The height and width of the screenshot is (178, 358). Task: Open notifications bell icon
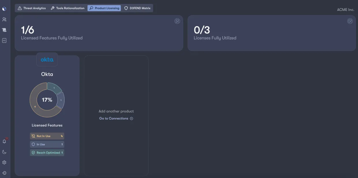coord(4,141)
